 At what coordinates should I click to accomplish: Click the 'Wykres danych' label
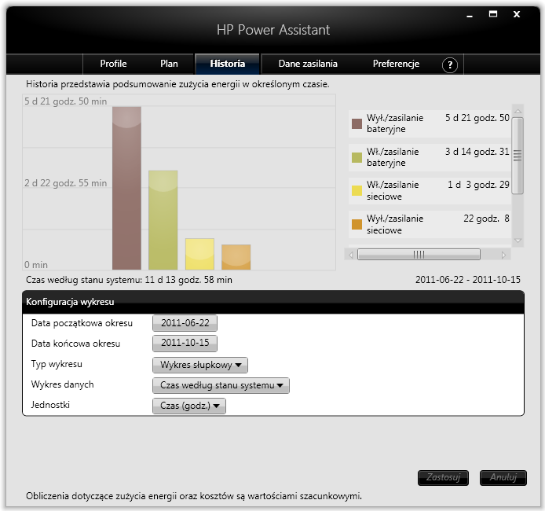click(x=63, y=384)
